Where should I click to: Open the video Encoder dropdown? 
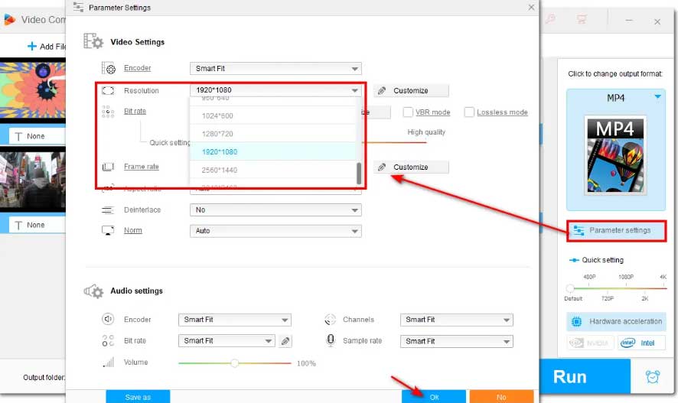(x=275, y=68)
